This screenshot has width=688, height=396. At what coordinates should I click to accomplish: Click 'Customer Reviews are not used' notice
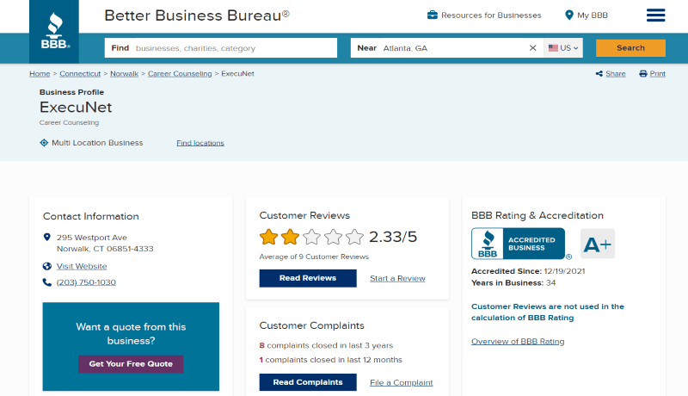coord(548,312)
